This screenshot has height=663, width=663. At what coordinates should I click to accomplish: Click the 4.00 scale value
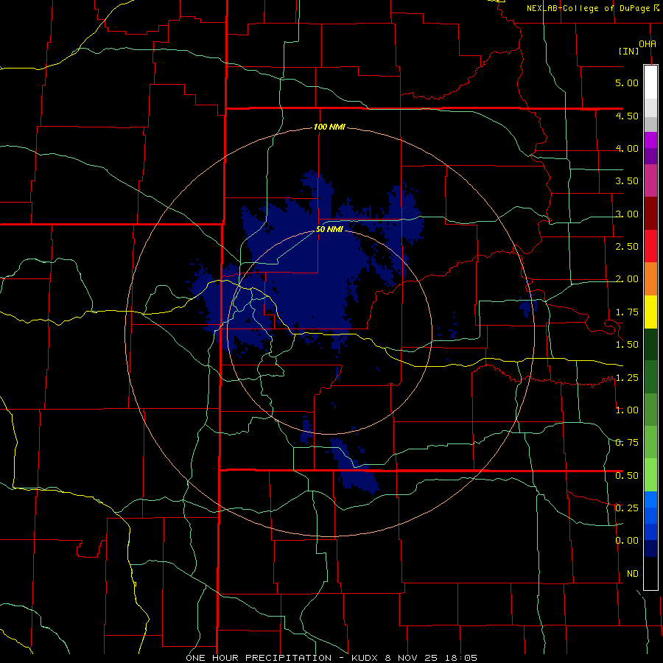(627, 148)
